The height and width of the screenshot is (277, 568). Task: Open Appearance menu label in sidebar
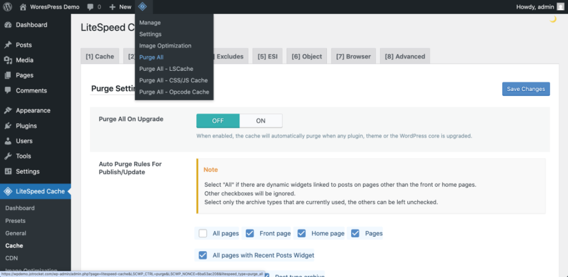33,111
